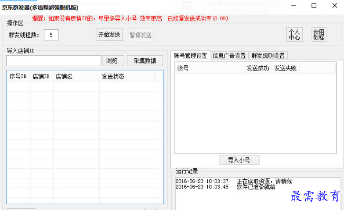This screenshot has width=344, height=210.
Task: Click the 导入店铺ID file path field
Action: click(x=54, y=61)
